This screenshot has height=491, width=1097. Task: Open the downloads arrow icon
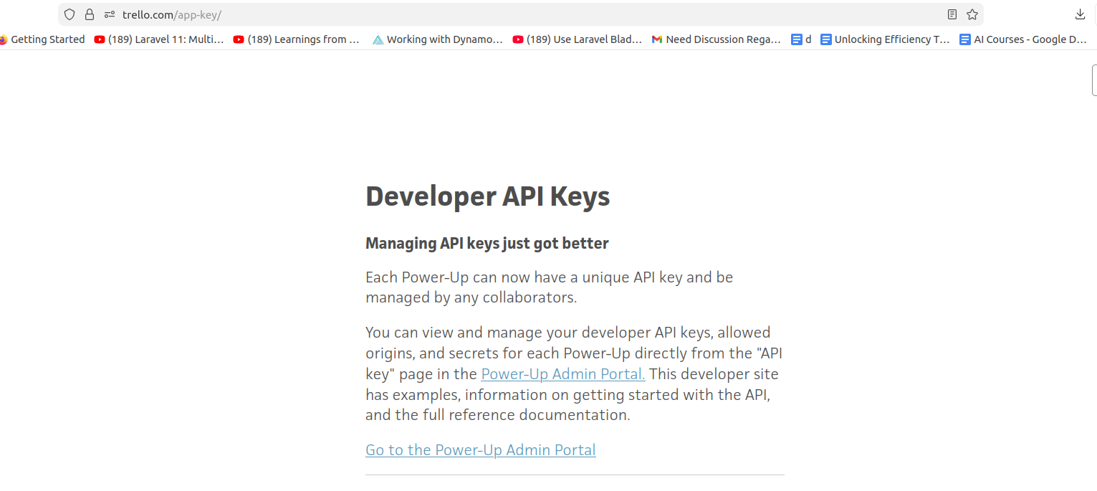(1080, 14)
